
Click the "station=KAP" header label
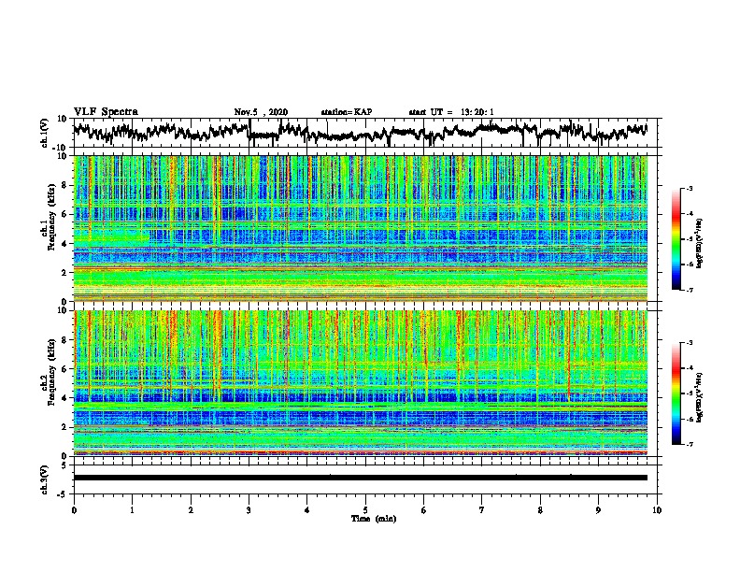(347, 112)
